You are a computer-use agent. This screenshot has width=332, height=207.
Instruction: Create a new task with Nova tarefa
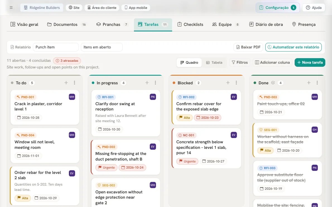click(310, 63)
